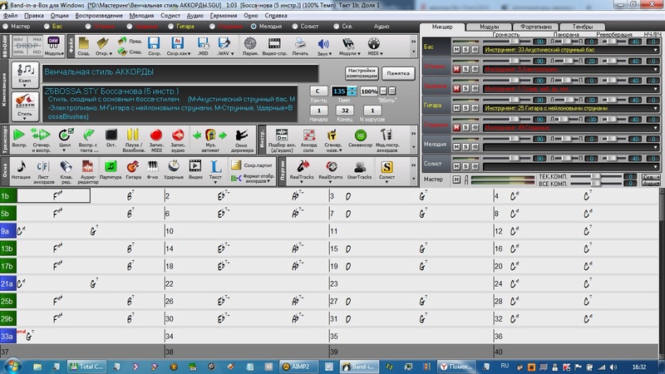Click the tempo field showing 135
Screen dimensions: 665x374
click(339, 91)
